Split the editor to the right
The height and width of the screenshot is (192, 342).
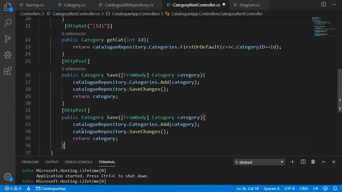324,5
